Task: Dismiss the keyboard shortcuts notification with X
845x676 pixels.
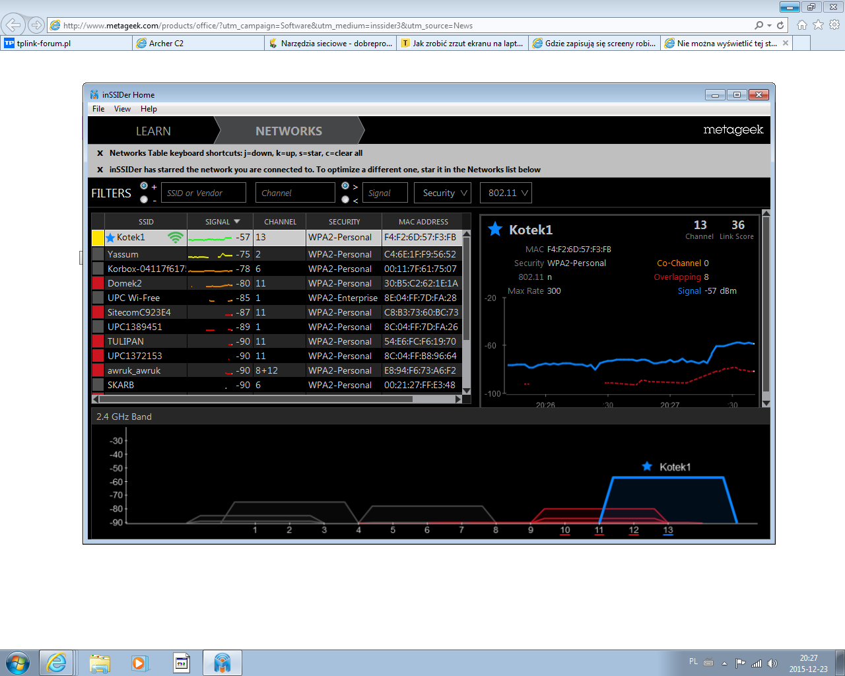Action: tap(100, 153)
